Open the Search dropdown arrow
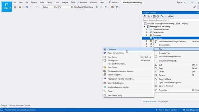199x112 pixels. pos(118,2)
